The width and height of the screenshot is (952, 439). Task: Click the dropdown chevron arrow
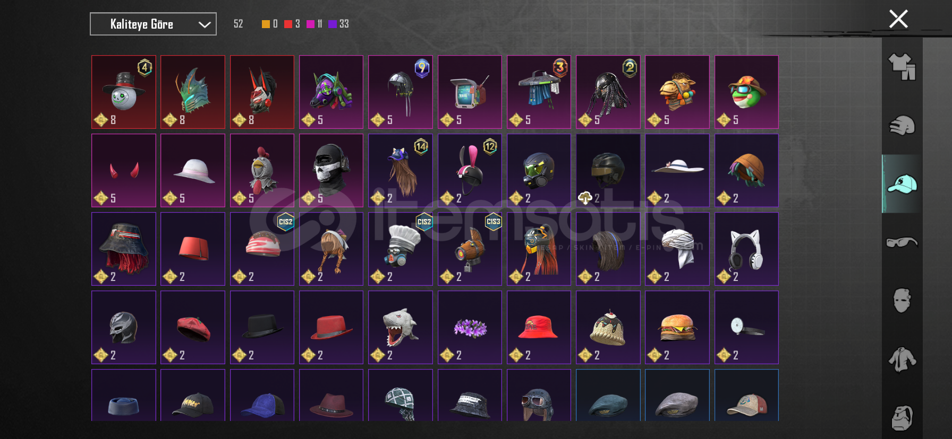205,24
